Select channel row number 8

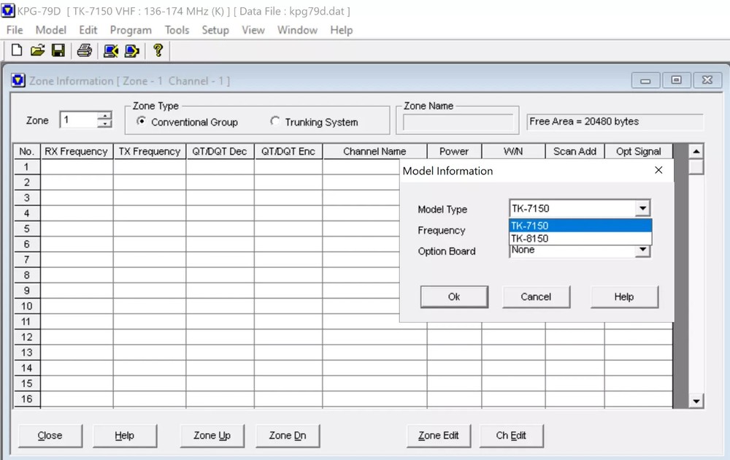[x=27, y=275]
